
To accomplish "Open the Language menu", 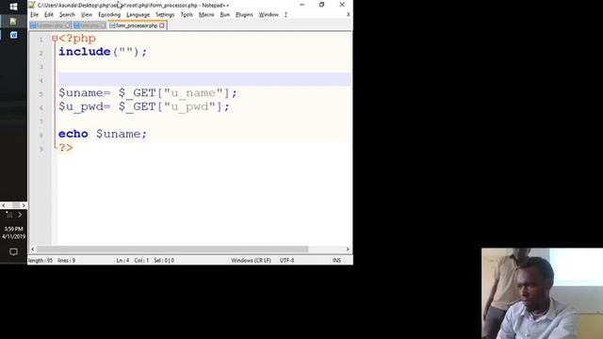I will pyautogui.click(x=138, y=15).
